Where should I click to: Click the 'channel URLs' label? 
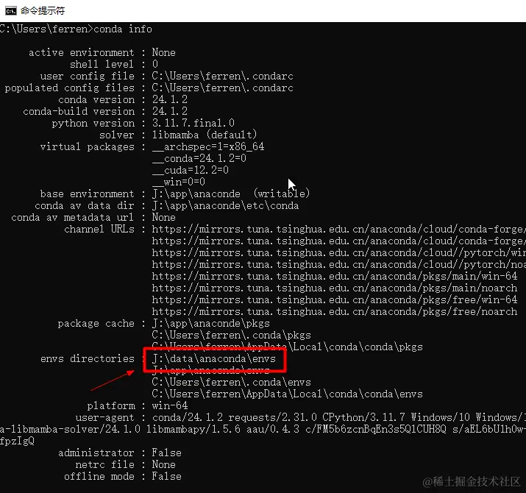tap(99, 230)
